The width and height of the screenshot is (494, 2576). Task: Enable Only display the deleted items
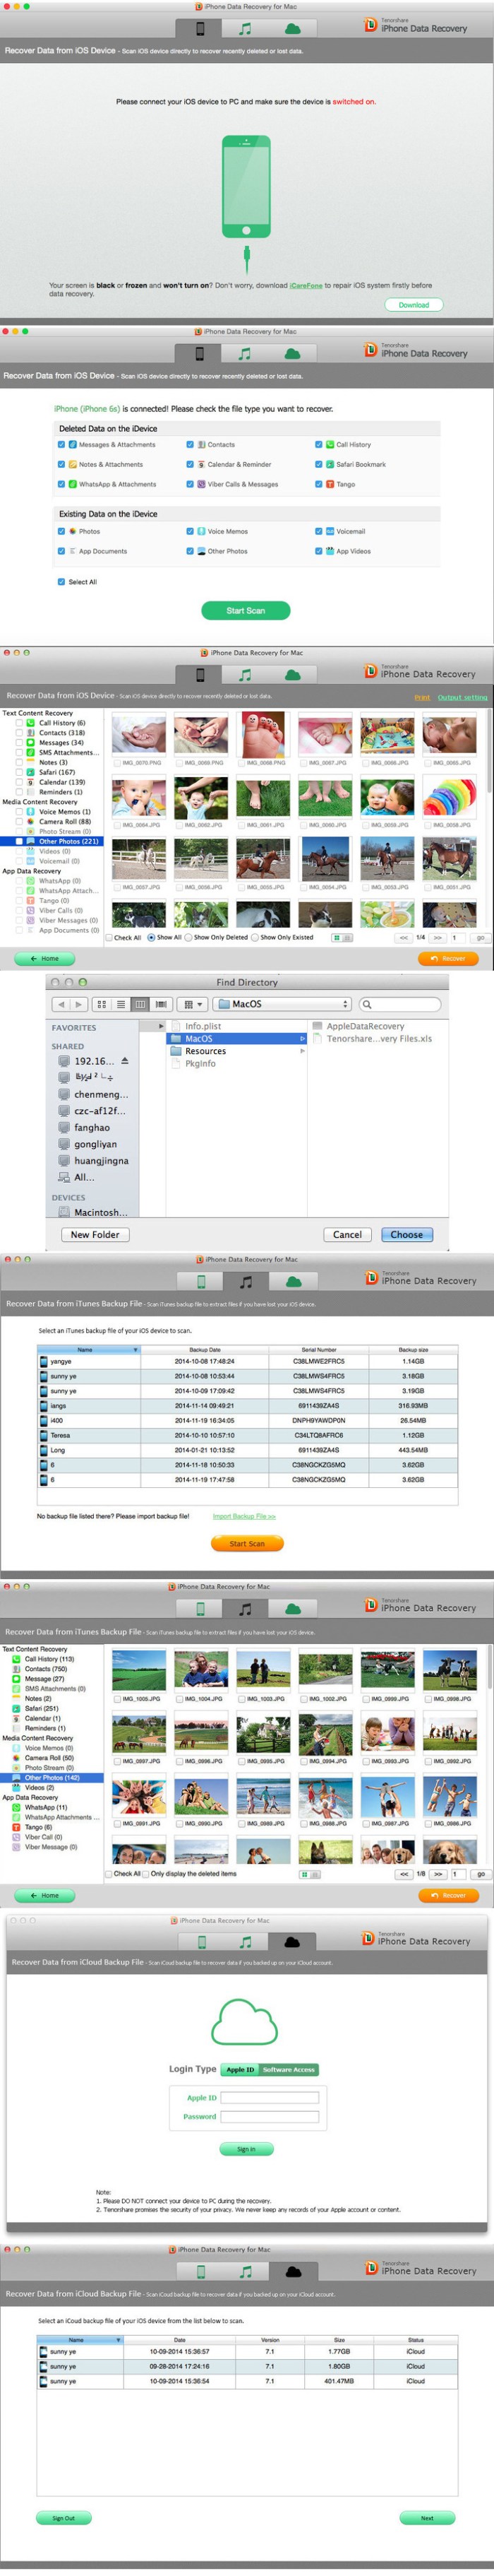point(145,1874)
